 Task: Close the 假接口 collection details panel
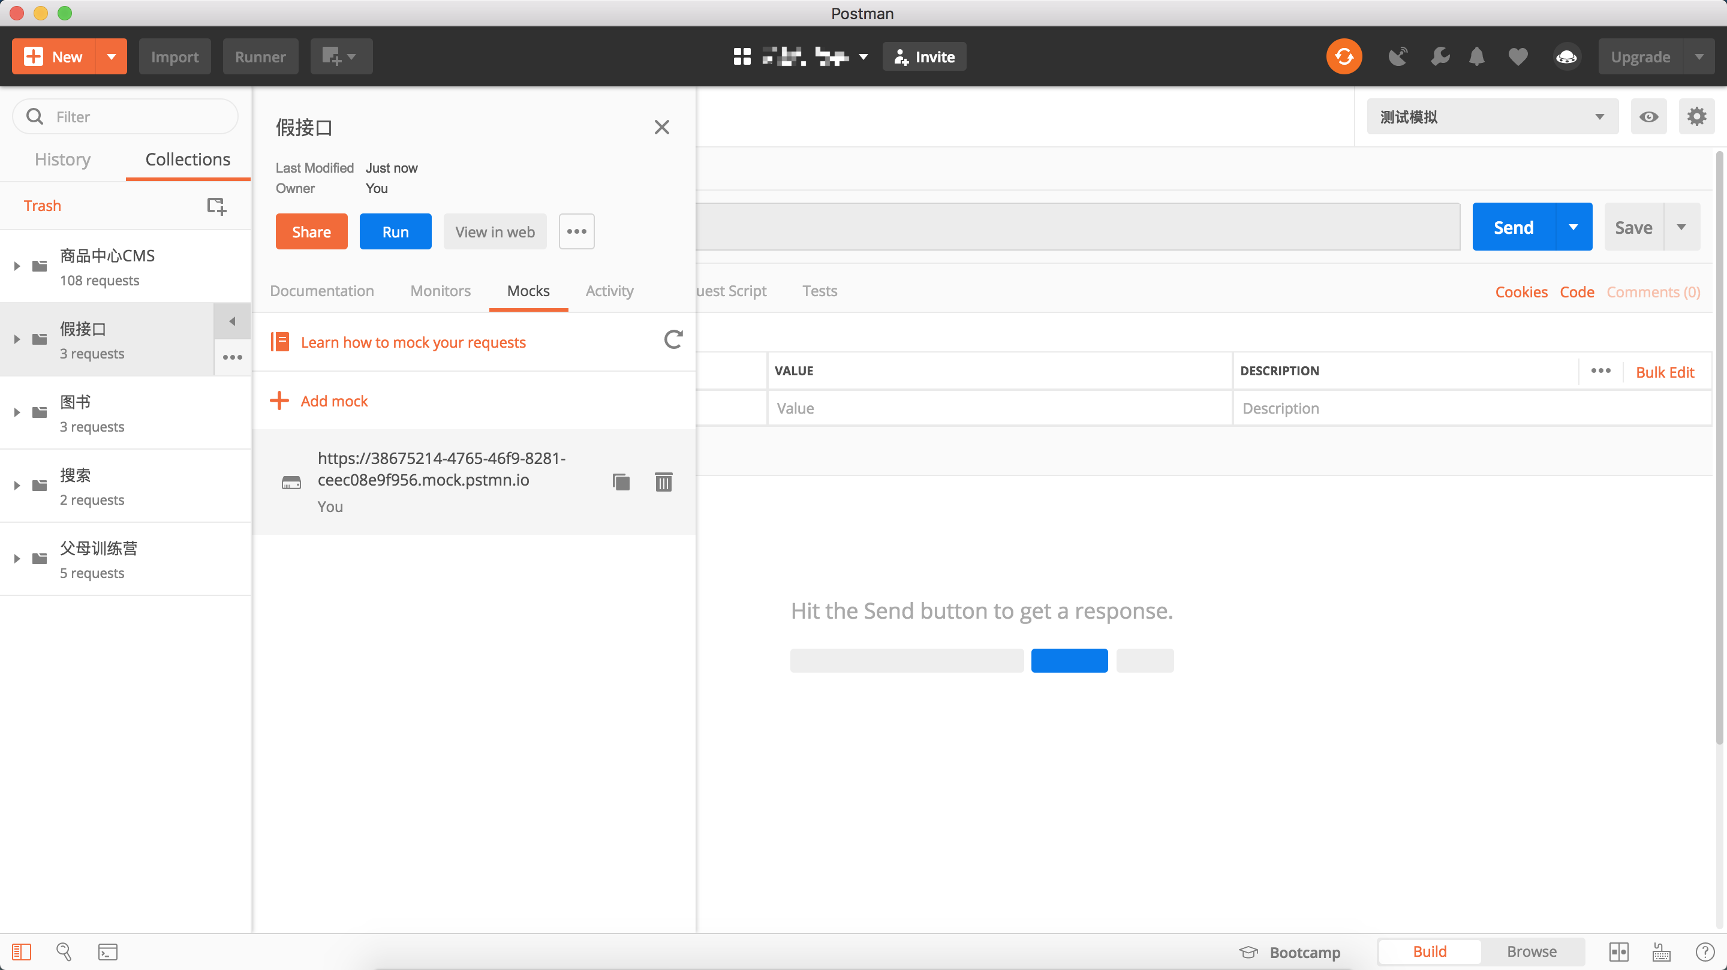[661, 127]
